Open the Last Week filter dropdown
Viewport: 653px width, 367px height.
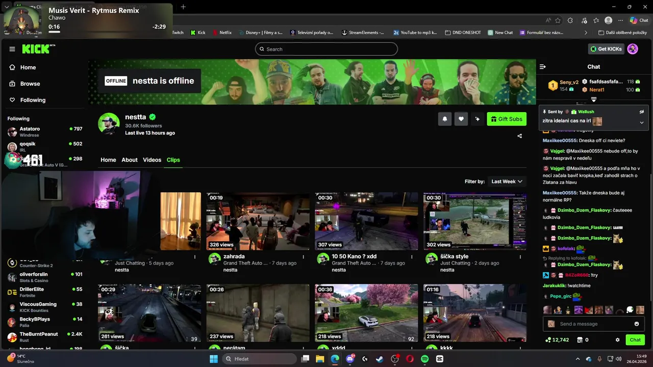pyautogui.click(x=507, y=181)
